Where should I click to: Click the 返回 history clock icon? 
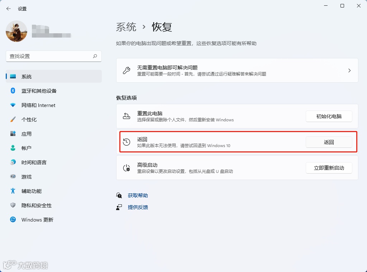pos(127,142)
